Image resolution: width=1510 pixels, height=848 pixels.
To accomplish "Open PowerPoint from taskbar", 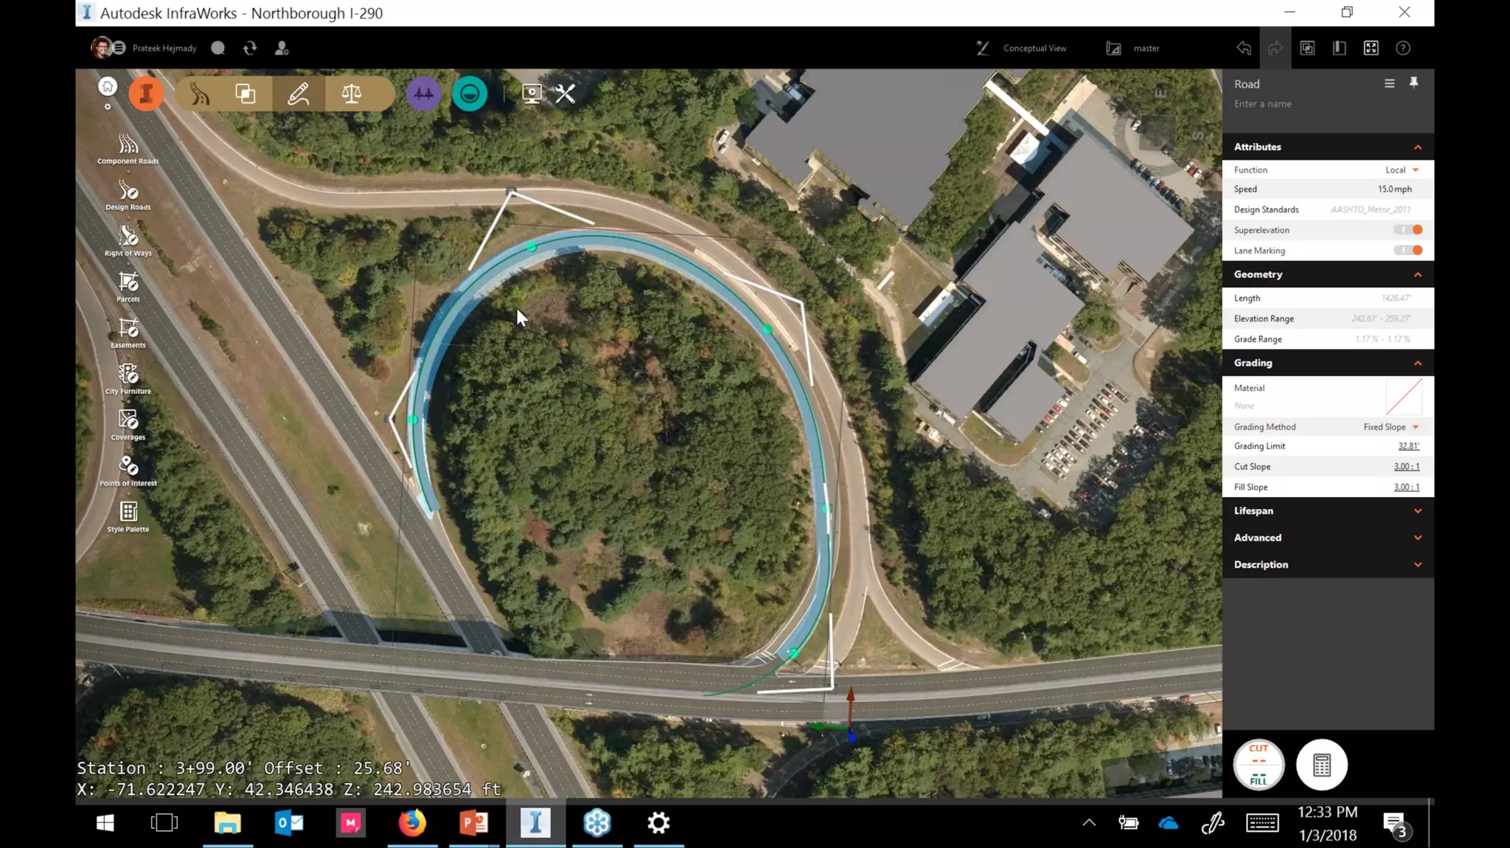I will tap(474, 823).
